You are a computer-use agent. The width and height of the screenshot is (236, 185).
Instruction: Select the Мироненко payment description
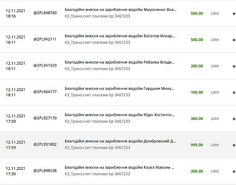(x=120, y=9)
